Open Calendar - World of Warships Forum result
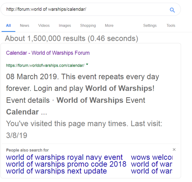The width and height of the screenshot is (192, 182). (48, 53)
